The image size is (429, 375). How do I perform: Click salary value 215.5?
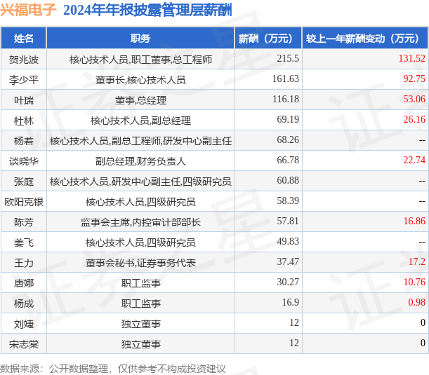288,58
